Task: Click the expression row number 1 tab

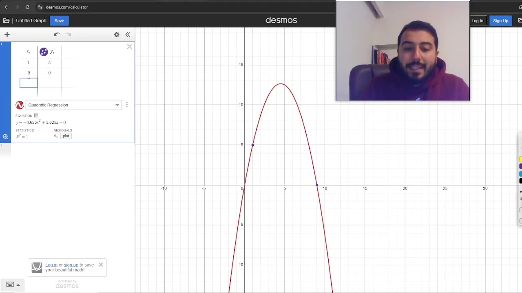Action: 5,92
